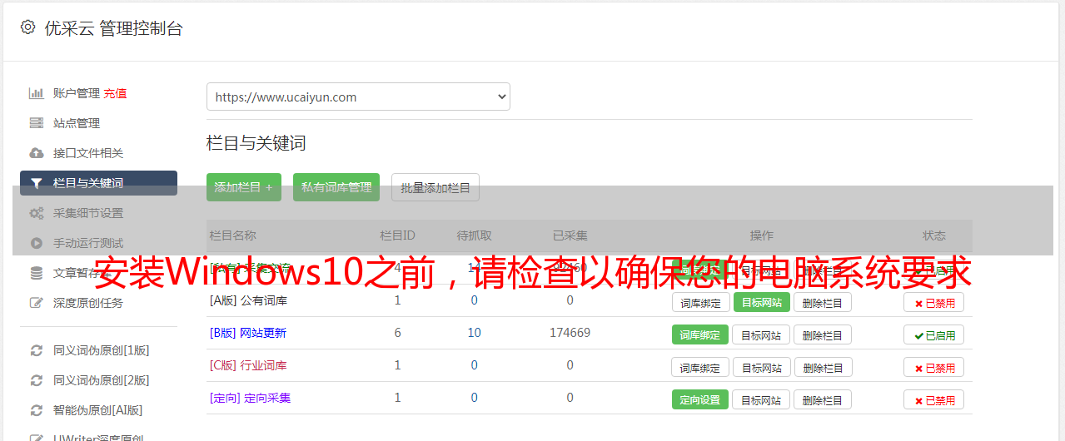
Task: Open 接口文件相关 menu item
Action: tap(88, 153)
